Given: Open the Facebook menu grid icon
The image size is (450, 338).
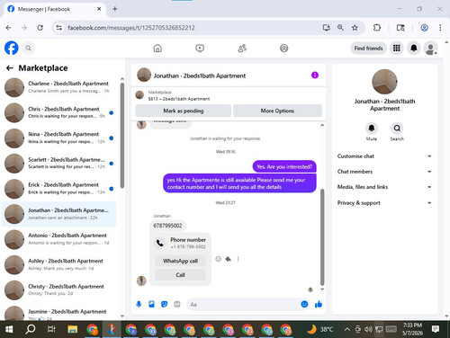Looking at the screenshot, I should pyautogui.click(x=397, y=48).
